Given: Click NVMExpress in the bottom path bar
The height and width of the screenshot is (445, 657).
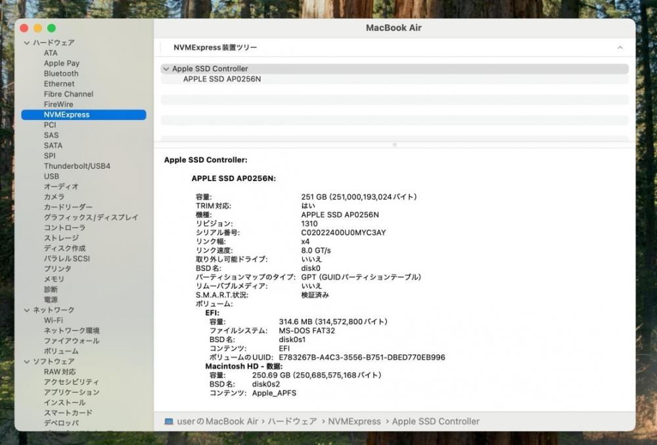Looking at the screenshot, I should click(354, 421).
